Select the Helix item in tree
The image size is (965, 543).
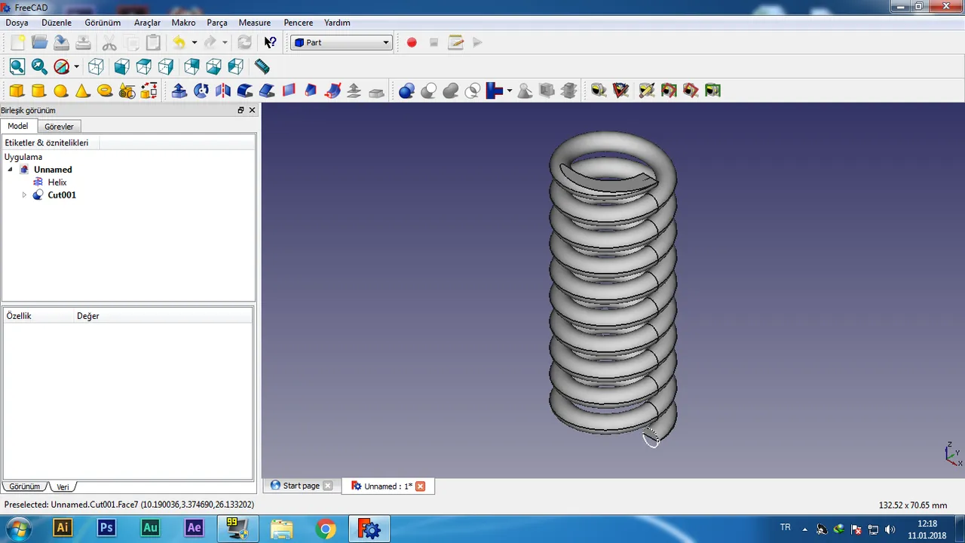click(57, 183)
